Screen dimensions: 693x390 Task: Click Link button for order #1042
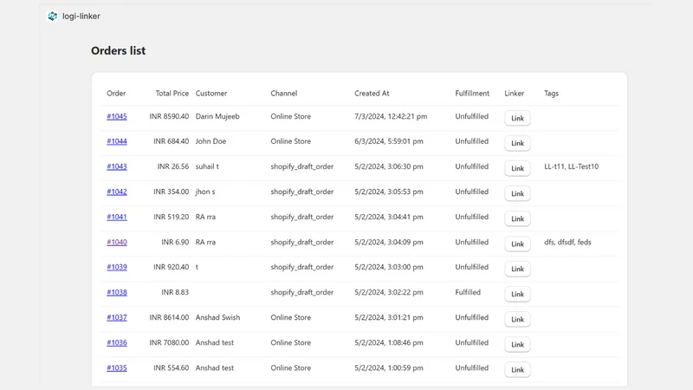click(517, 193)
